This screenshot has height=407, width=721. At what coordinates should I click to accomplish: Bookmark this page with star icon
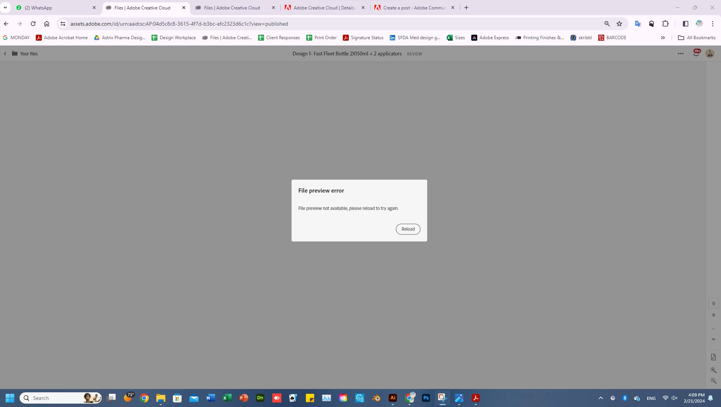click(619, 24)
